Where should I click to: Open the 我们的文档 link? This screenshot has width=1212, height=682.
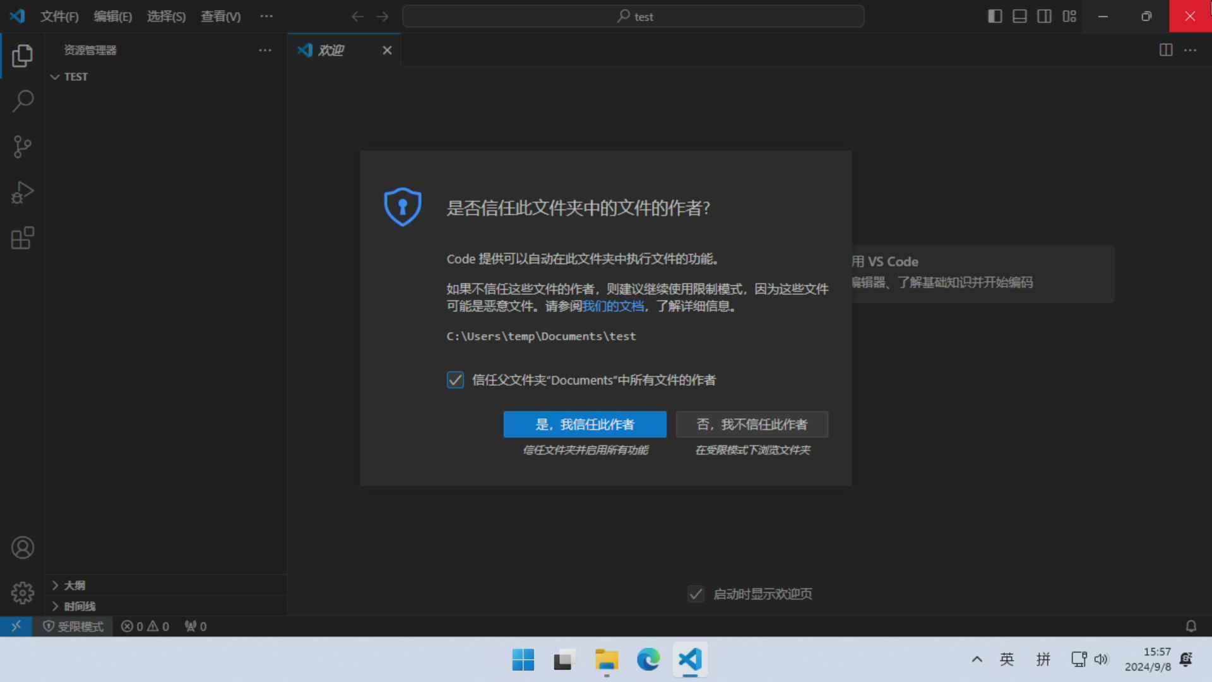[614, 306]
